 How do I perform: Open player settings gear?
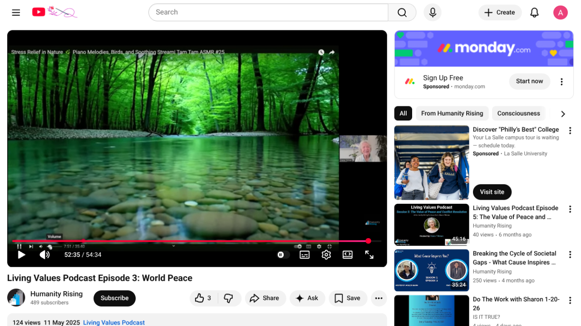click(326, 255)
